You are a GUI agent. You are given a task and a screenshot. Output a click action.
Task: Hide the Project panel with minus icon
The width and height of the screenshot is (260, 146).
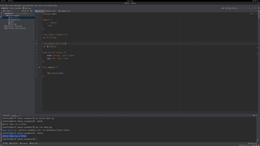[33, 11]
